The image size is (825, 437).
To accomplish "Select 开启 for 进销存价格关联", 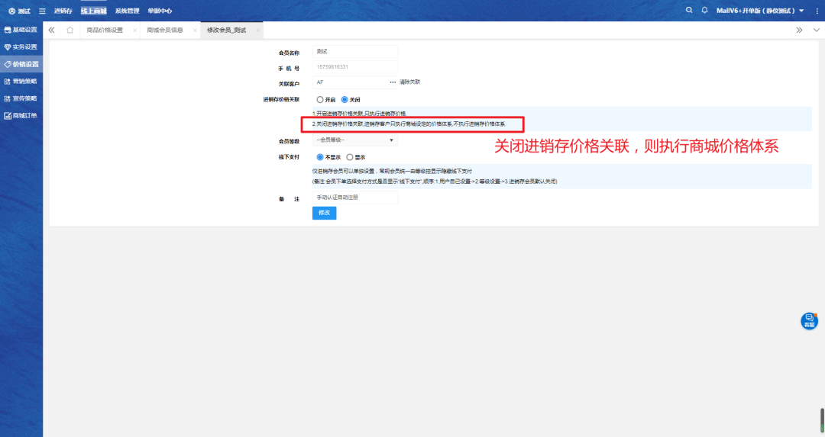I will (320, 99).
